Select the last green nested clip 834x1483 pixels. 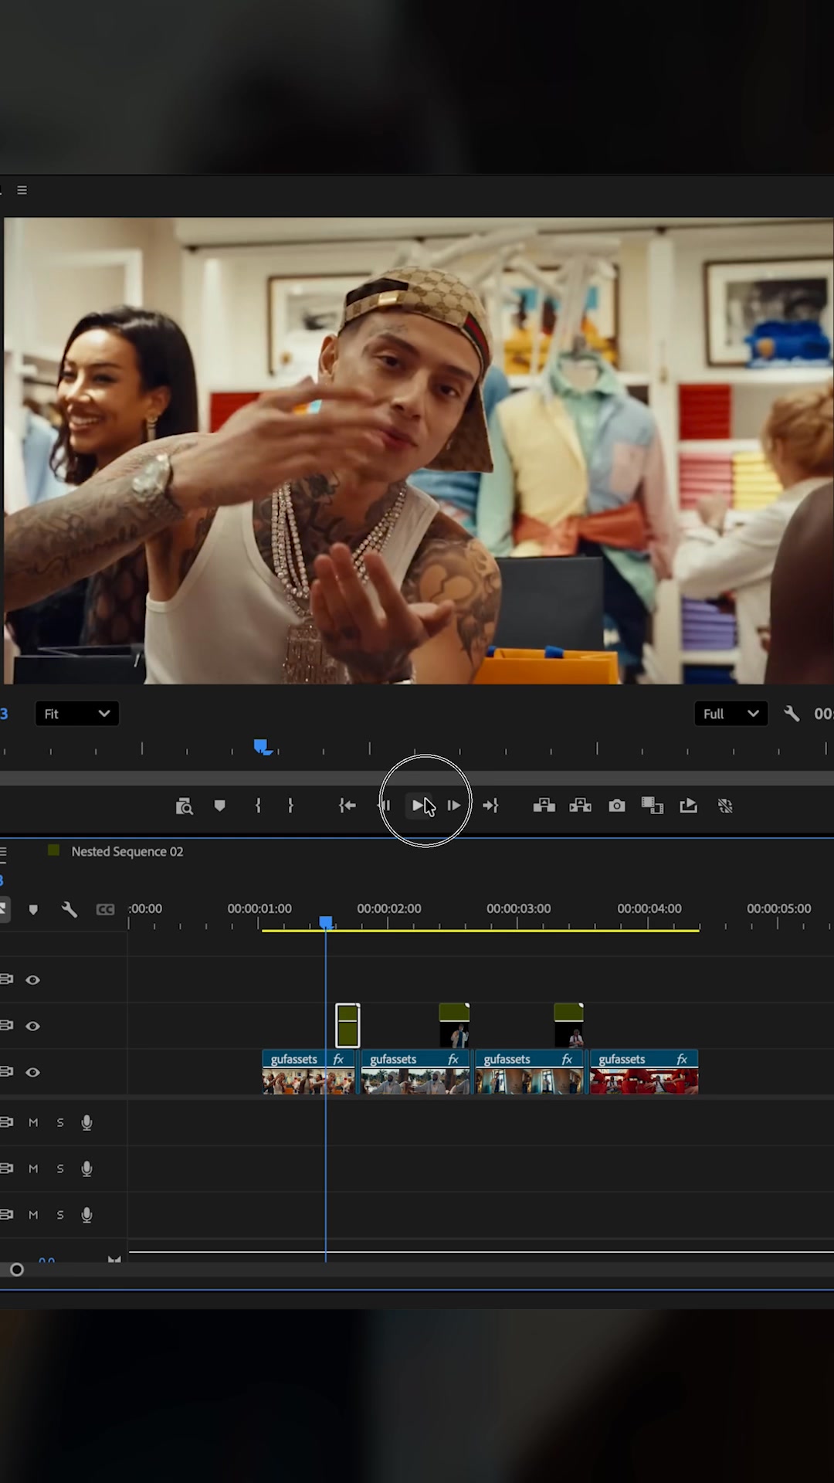coord(568,1025)
